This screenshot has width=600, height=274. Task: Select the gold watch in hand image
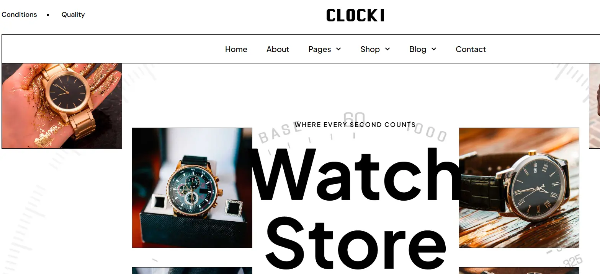62,106
